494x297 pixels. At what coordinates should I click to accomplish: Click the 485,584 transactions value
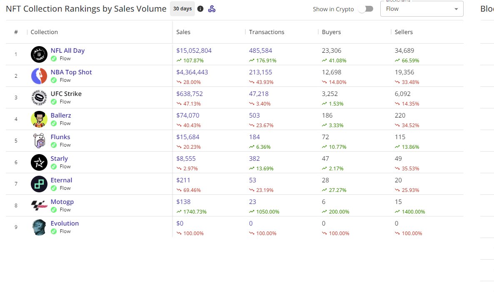261,51
